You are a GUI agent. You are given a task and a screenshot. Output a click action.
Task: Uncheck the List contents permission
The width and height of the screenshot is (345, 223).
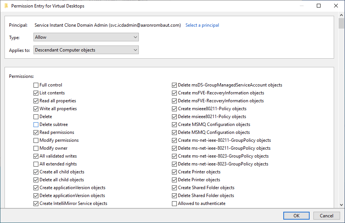coord(36,93)
